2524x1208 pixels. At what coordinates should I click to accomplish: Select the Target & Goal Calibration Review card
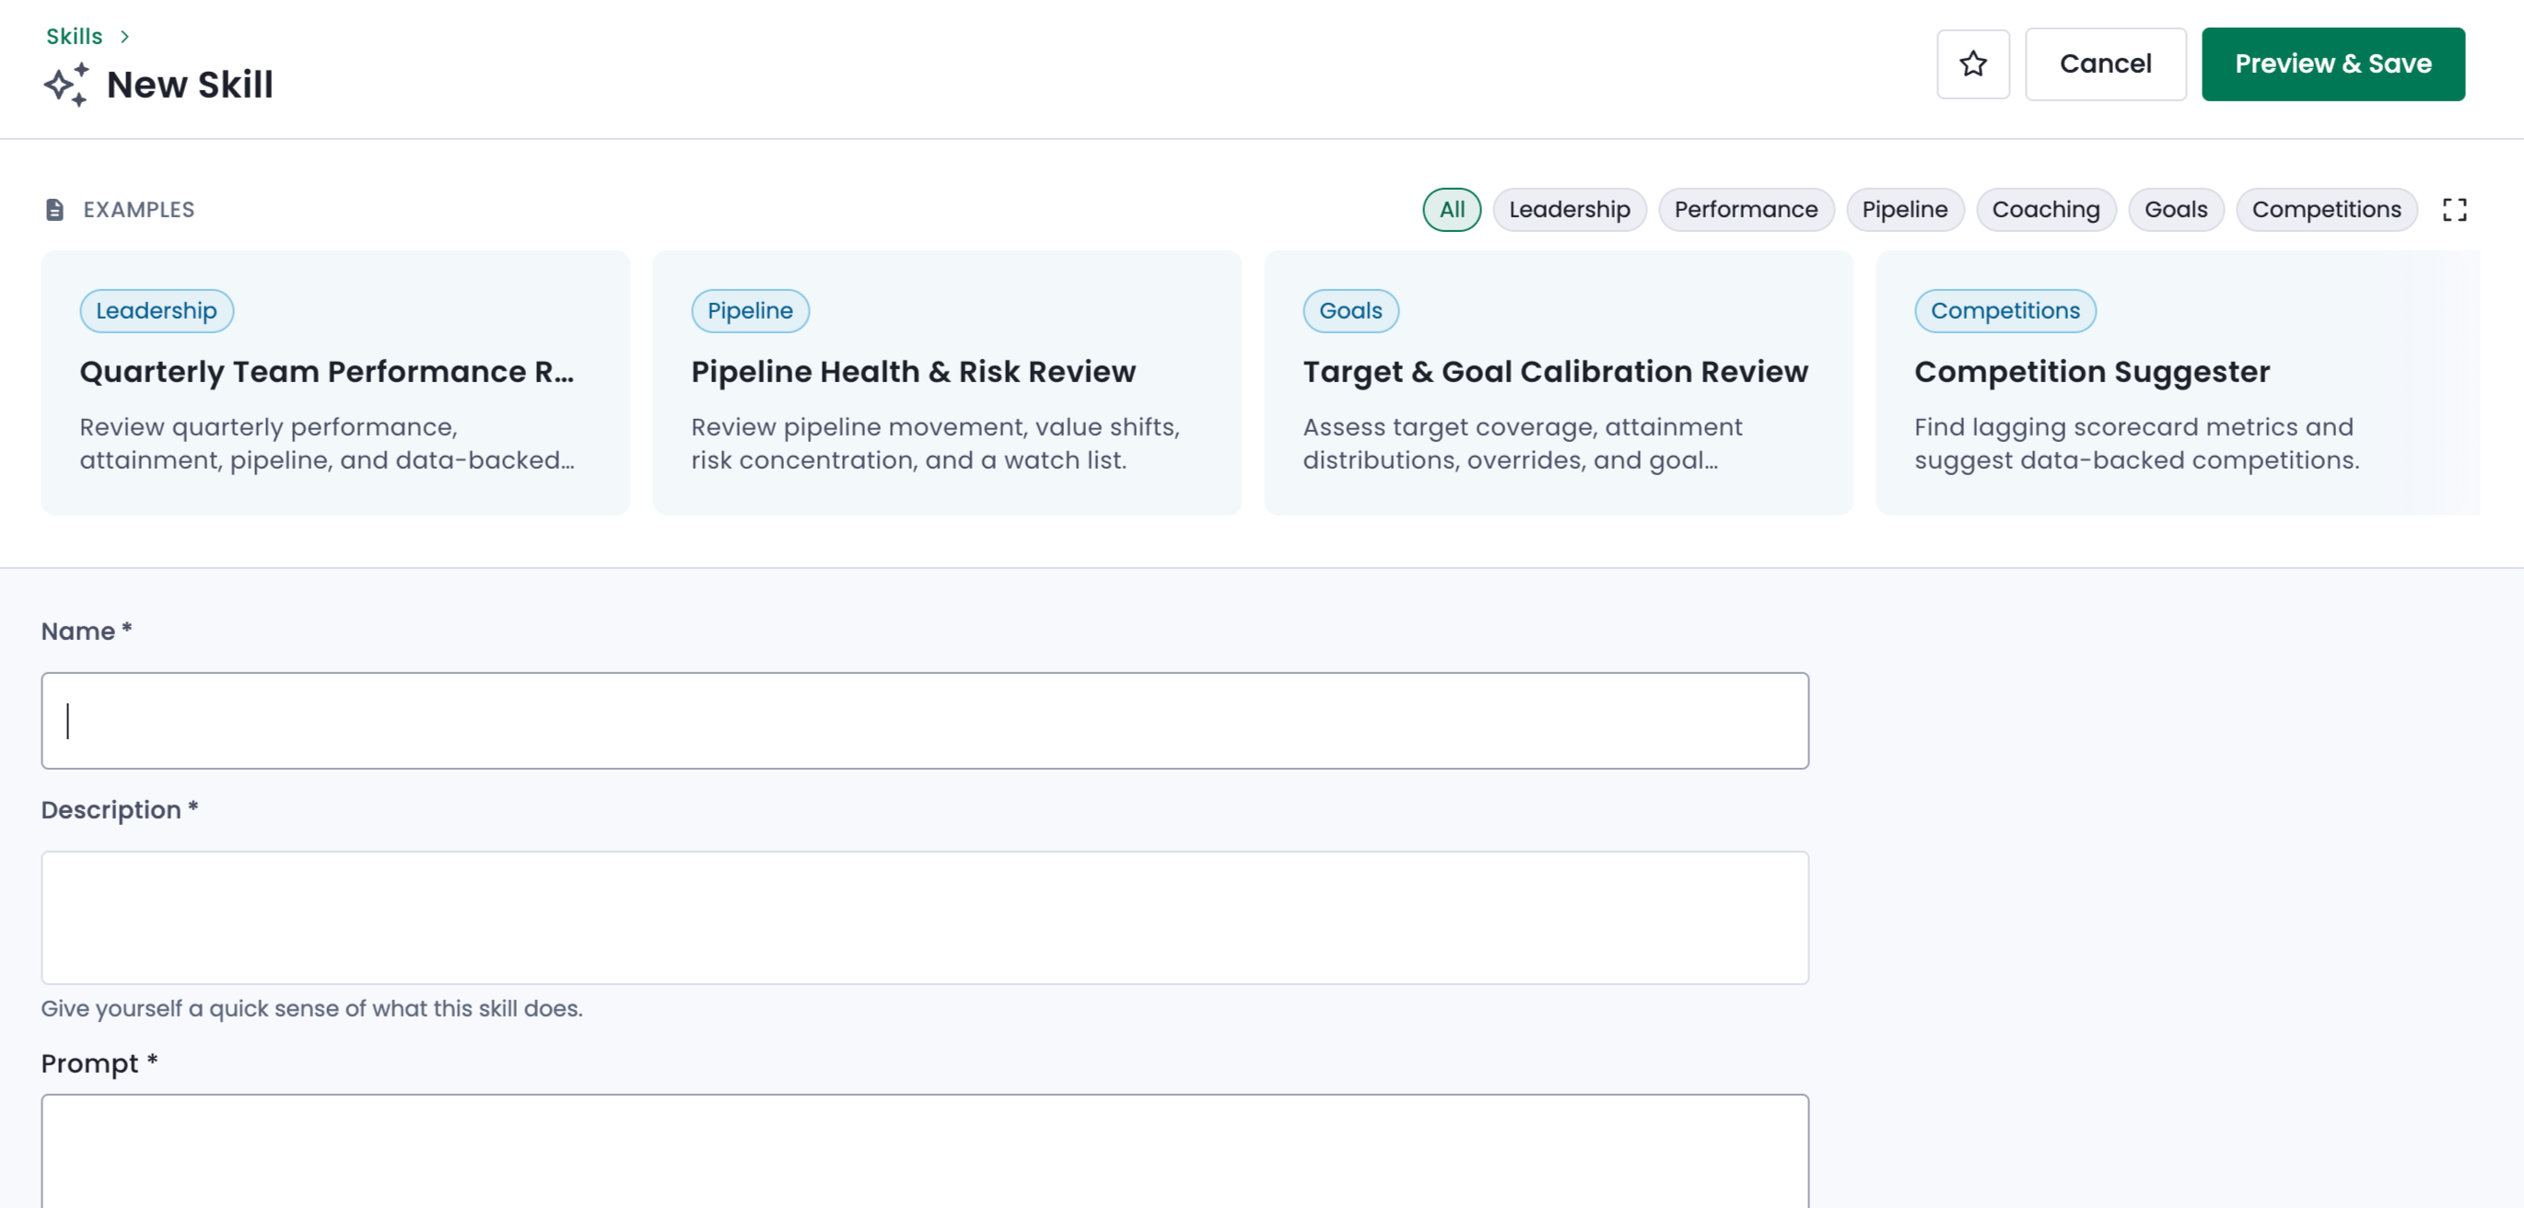[1558, 382]
